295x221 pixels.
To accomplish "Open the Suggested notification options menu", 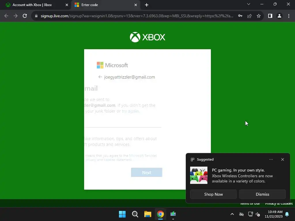I will point(271,159).
